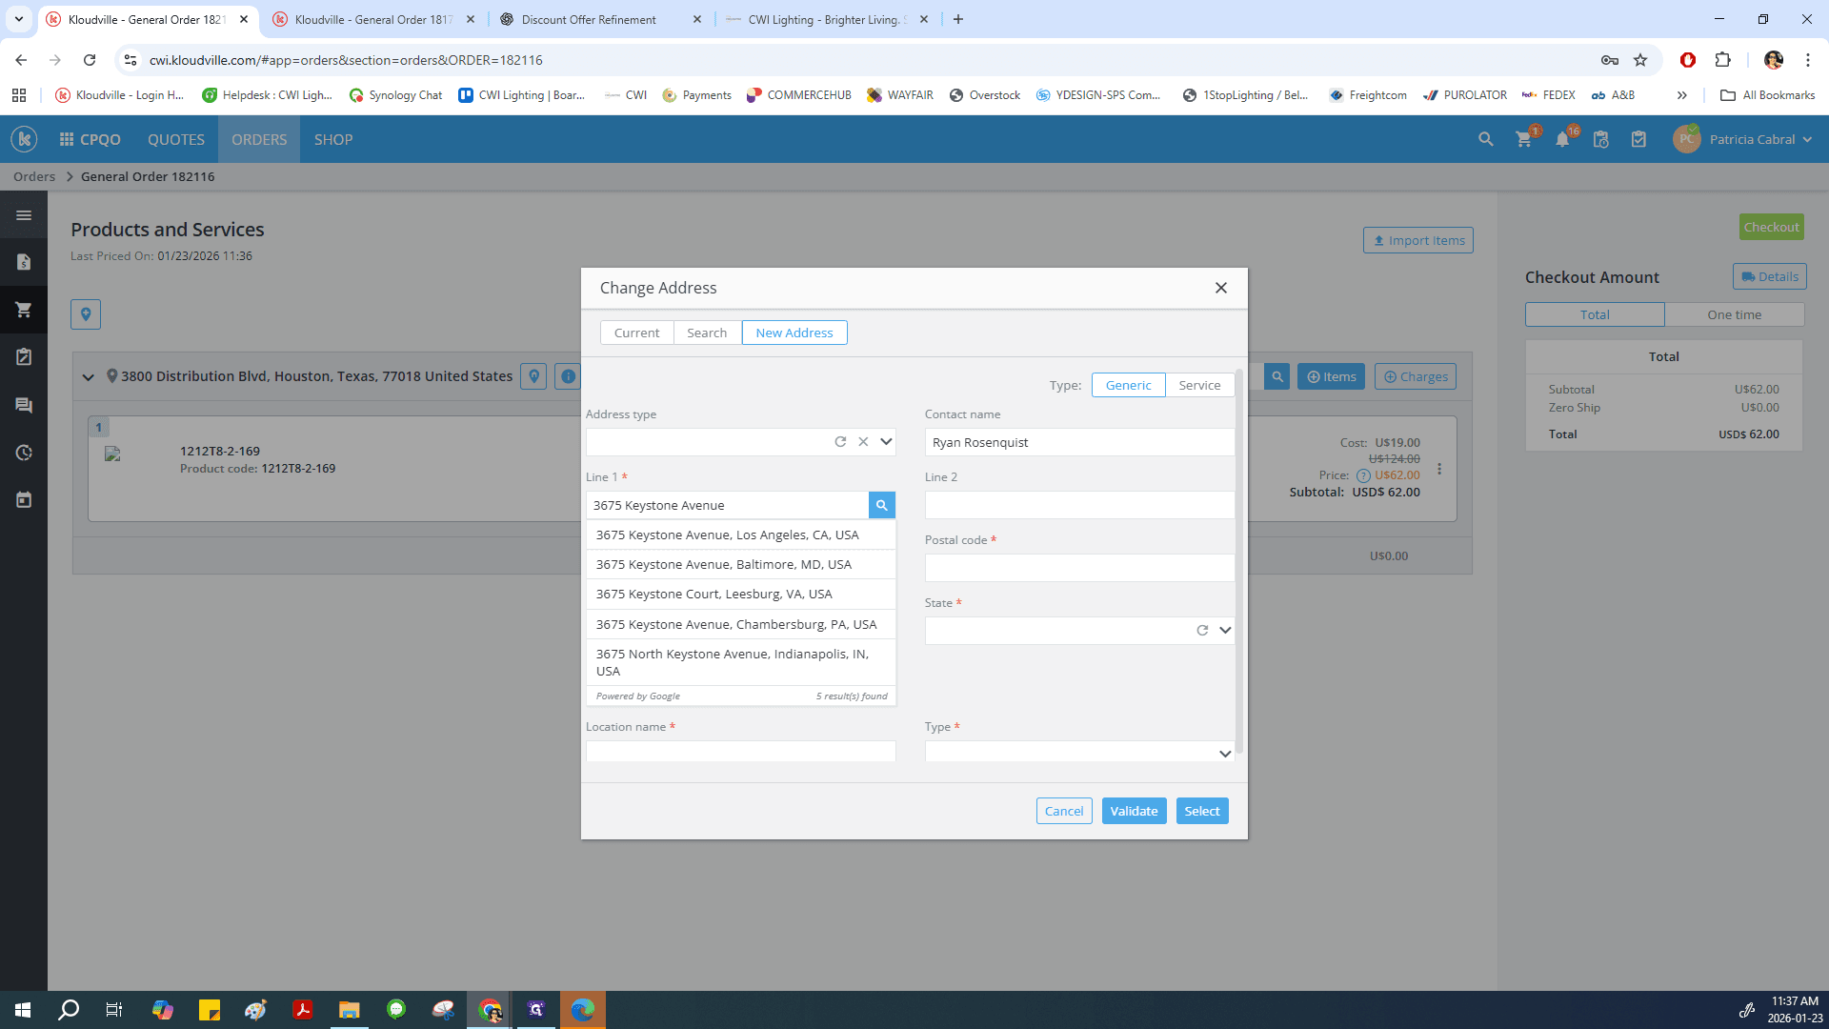Click the Orders breadcrumb link
The height and width of the screenshot is (1029, 1829).
pos(34,176)
